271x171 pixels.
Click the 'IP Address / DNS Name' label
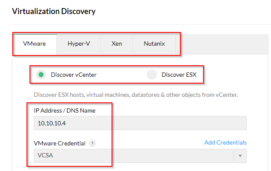pos(65,110)
